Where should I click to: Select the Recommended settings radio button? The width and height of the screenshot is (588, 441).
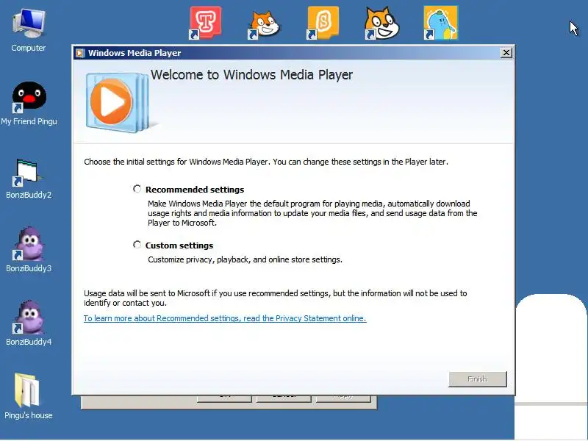137,189
